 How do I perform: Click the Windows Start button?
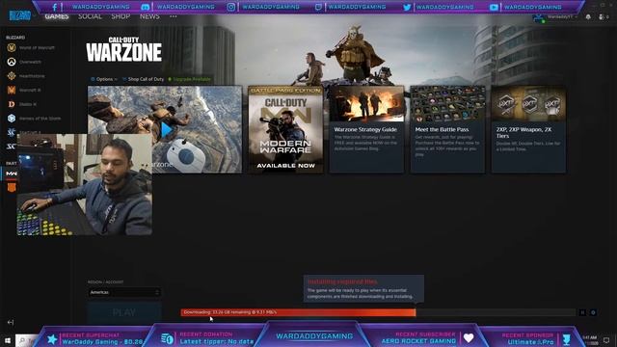tap(8, 339)
